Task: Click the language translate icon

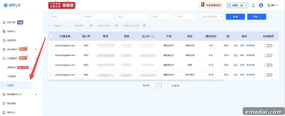Action: pyautogui.click(x=269, y=5)
